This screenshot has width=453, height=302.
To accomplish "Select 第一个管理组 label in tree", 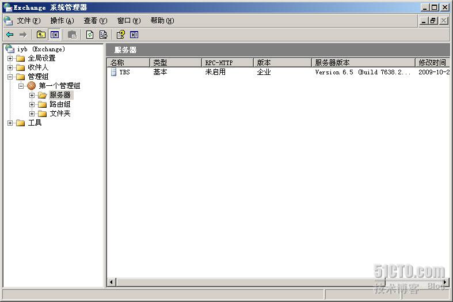I will [x=59, y=86].
